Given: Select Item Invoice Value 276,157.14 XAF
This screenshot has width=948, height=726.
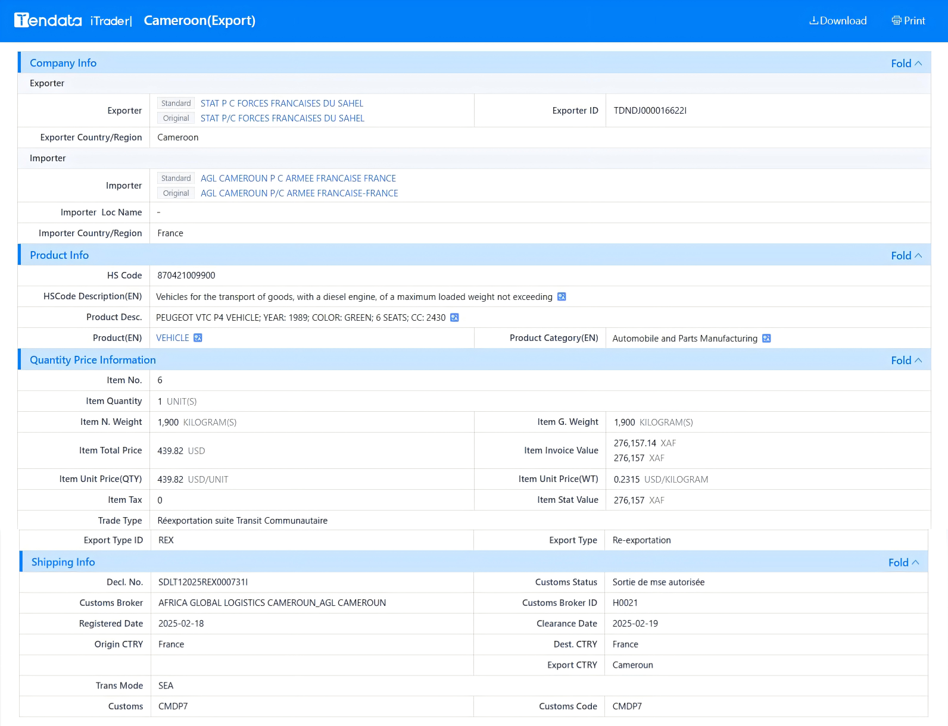Looking at the screenshot, I should (x=645, y=443).
